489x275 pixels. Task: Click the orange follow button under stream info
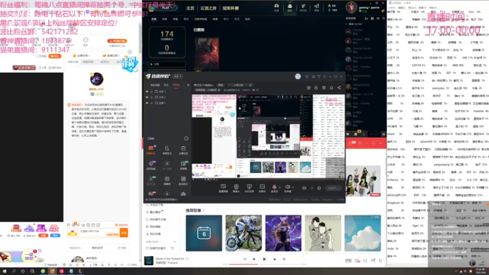coord(55,56)
